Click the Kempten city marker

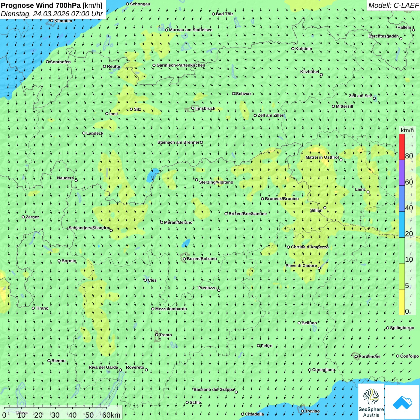click(x=52, y=21)
